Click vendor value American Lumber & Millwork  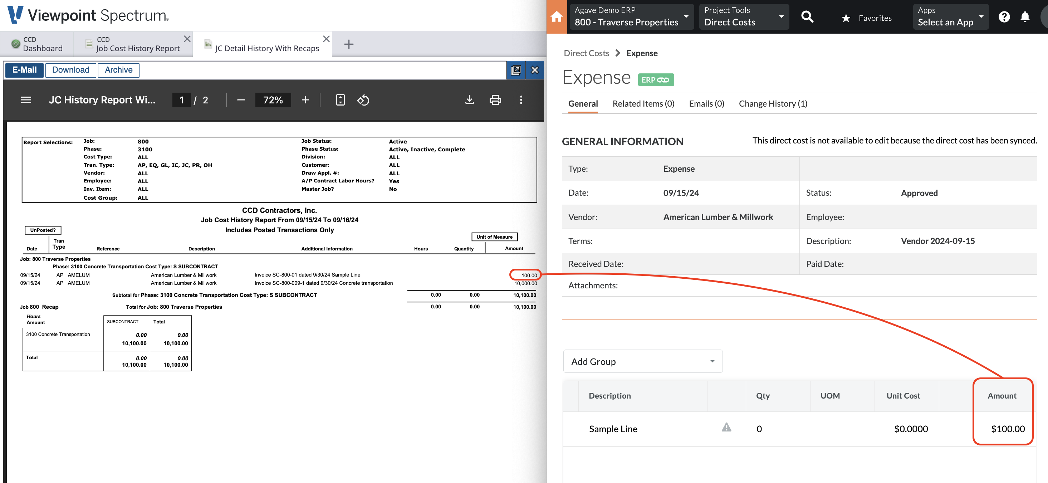click(718, 217)
